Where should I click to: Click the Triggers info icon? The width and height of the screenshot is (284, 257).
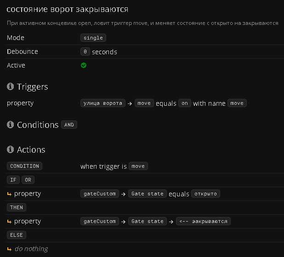click(x=10, y=87)
